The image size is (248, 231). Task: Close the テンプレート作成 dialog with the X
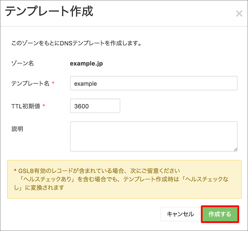239,13
